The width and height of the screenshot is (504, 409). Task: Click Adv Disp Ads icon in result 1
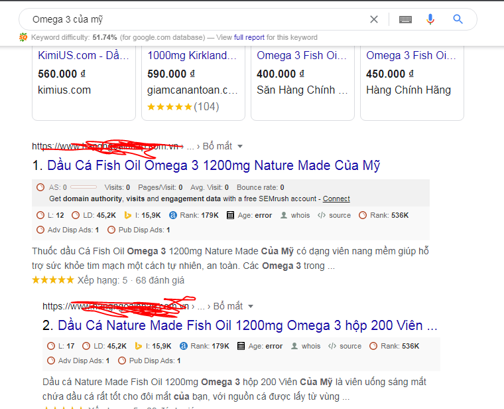[40, 230]
